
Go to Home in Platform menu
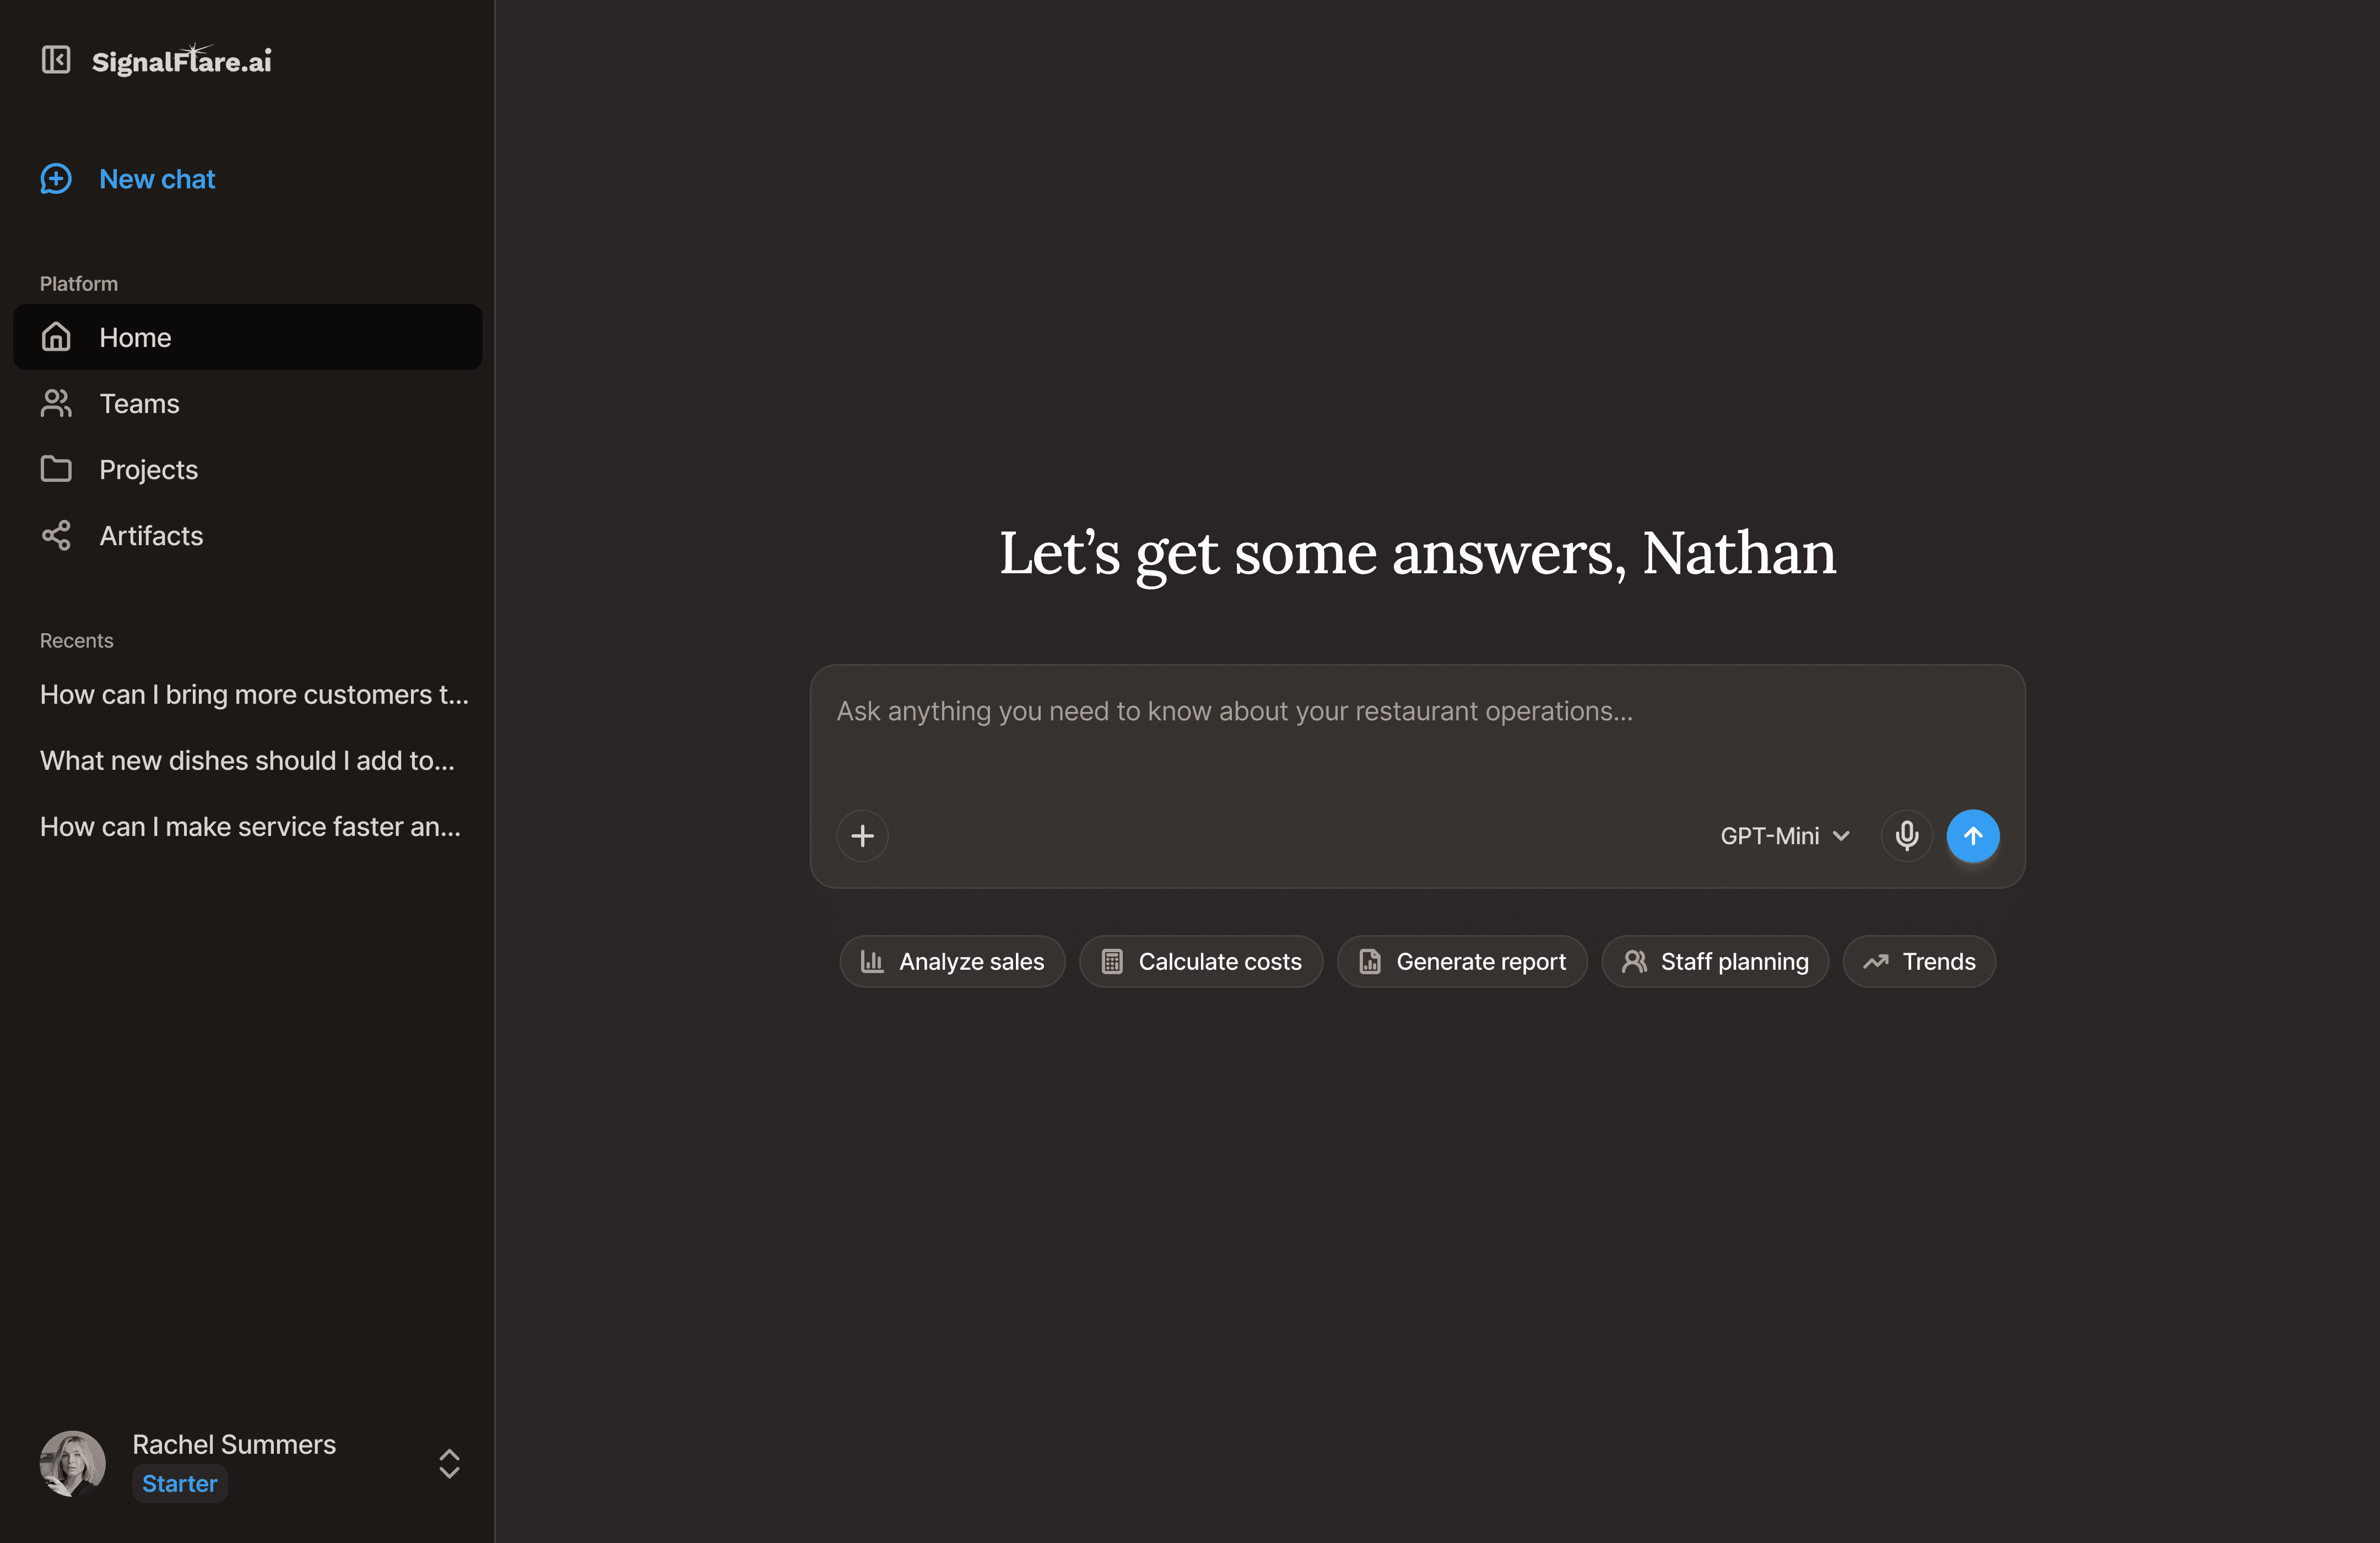pos(135,338)
